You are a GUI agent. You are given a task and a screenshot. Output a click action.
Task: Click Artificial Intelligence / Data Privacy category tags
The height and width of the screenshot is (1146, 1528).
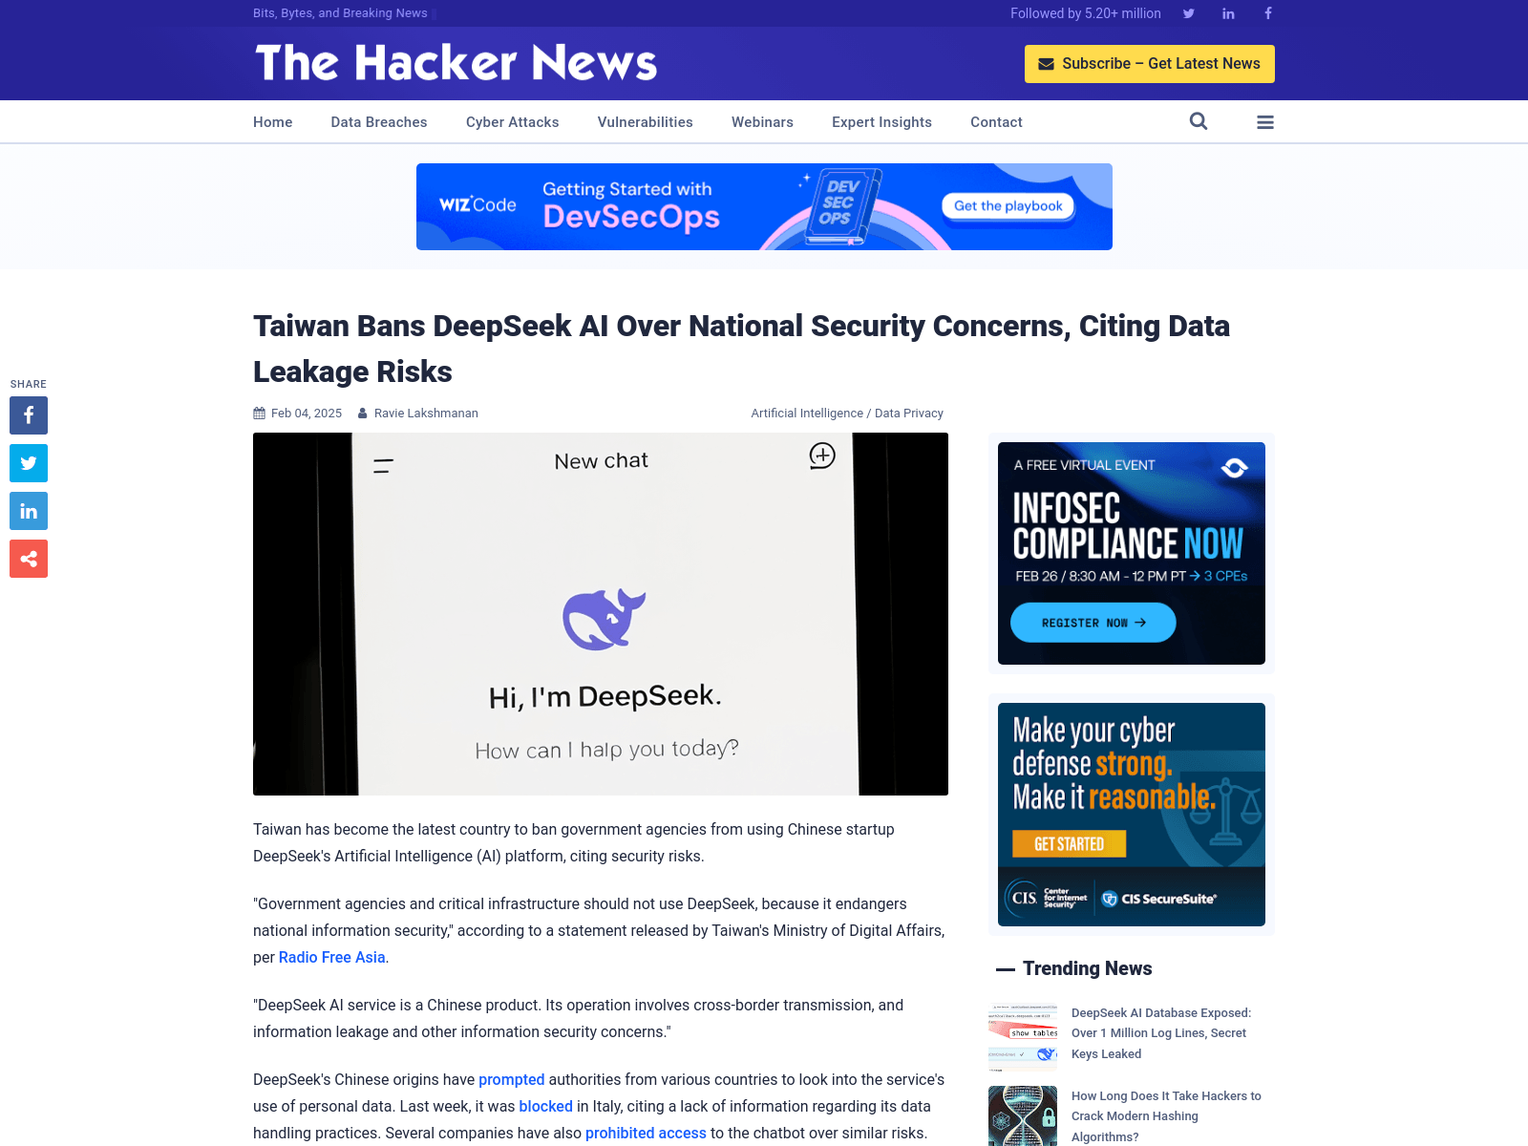click(847, 414)
